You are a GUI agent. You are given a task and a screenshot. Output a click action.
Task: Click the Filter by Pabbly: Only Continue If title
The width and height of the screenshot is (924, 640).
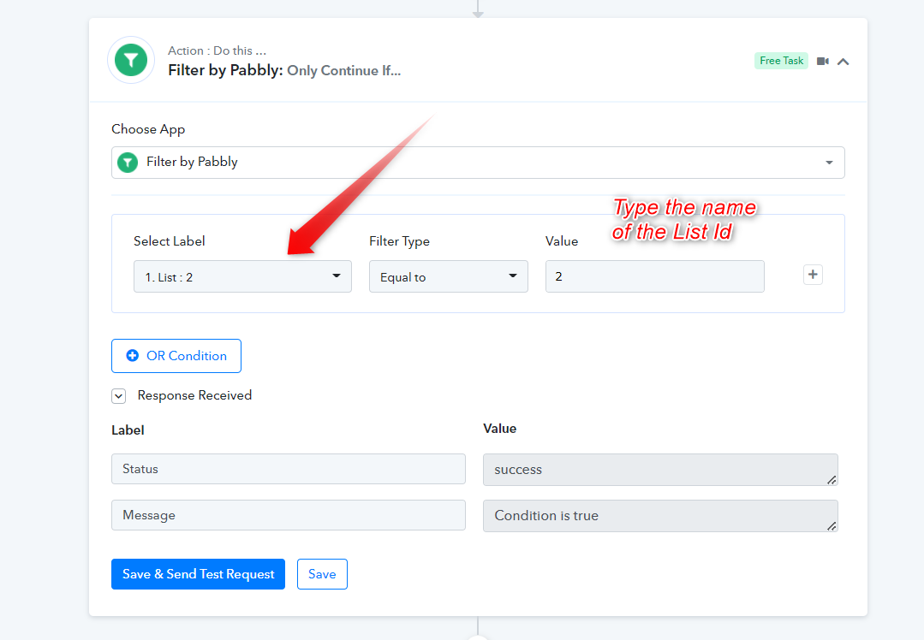click(284, 71)
